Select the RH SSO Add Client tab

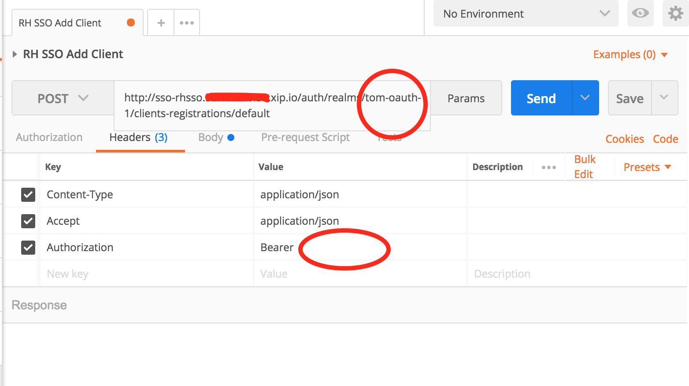tap(77, 23)
